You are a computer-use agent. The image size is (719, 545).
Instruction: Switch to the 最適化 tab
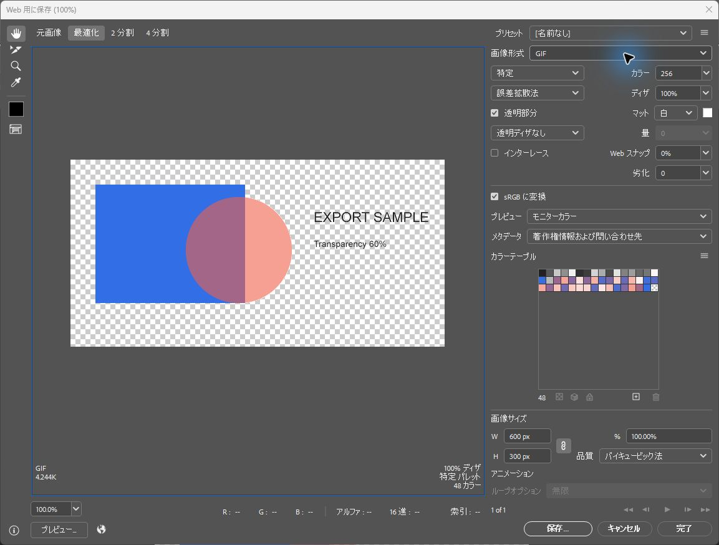86,33
